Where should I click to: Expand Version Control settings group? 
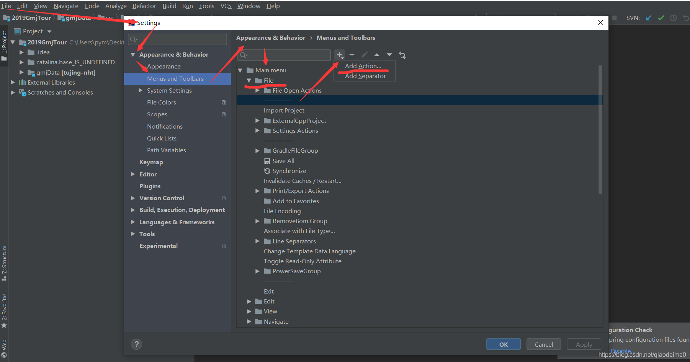coord(133,198)
